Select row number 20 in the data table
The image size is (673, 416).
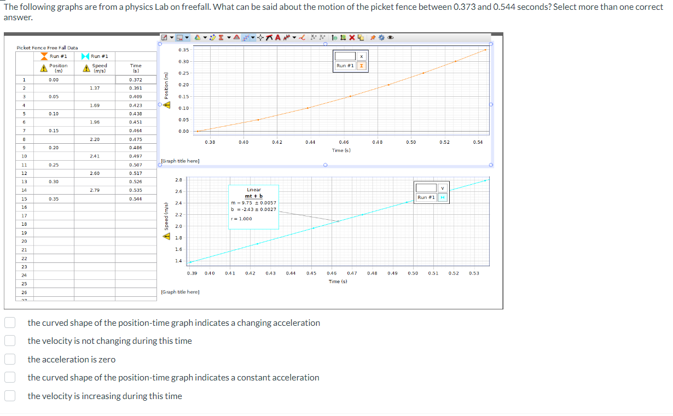(x=24, y=241)
